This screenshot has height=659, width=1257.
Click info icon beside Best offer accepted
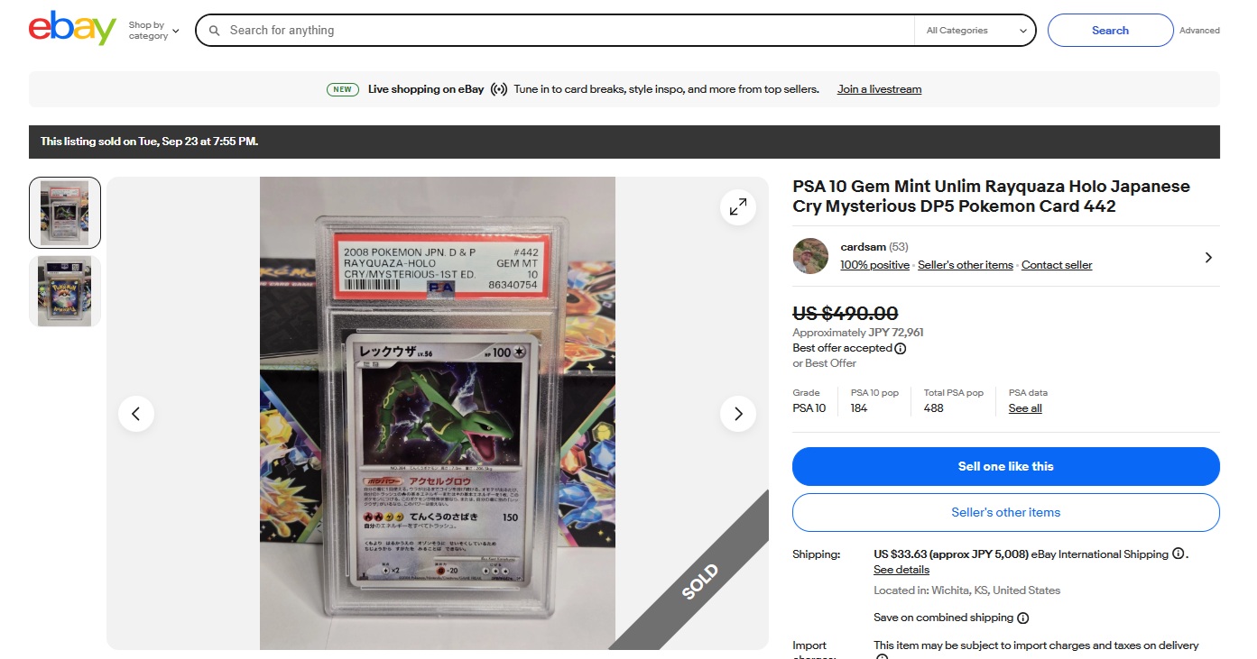901,349
